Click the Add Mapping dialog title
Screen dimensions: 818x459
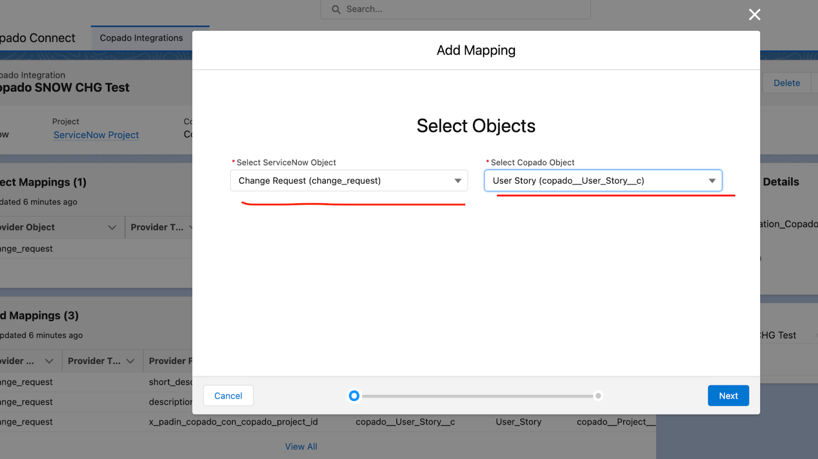tap(476, 50)
